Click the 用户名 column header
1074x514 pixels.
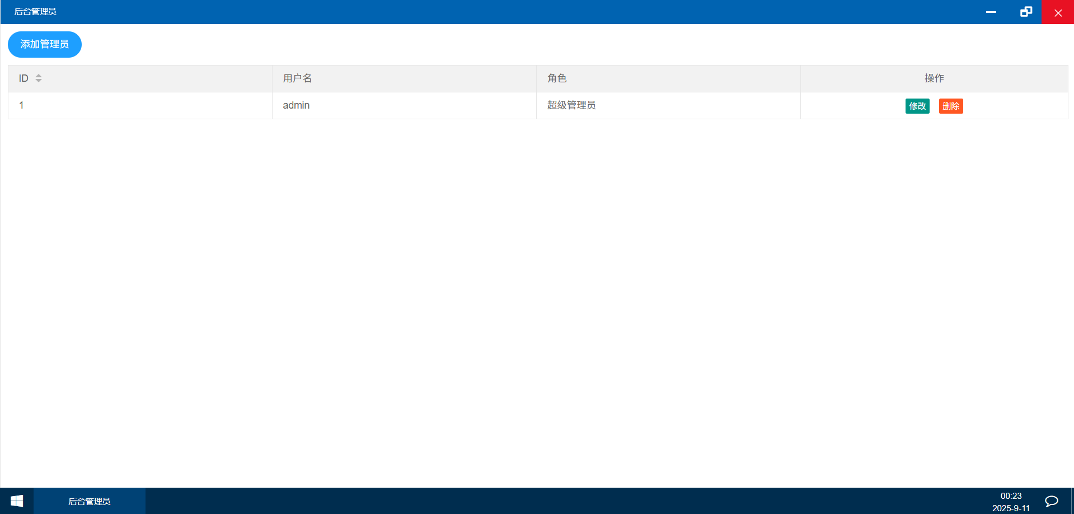297,78
